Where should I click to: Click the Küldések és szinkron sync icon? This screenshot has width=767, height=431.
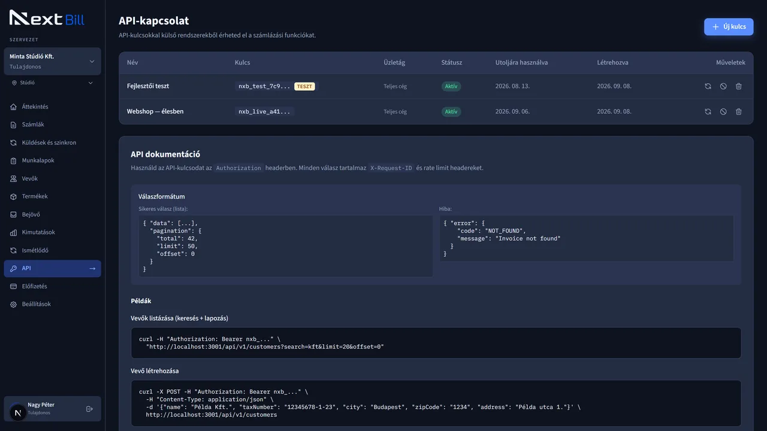click(14, 142)
